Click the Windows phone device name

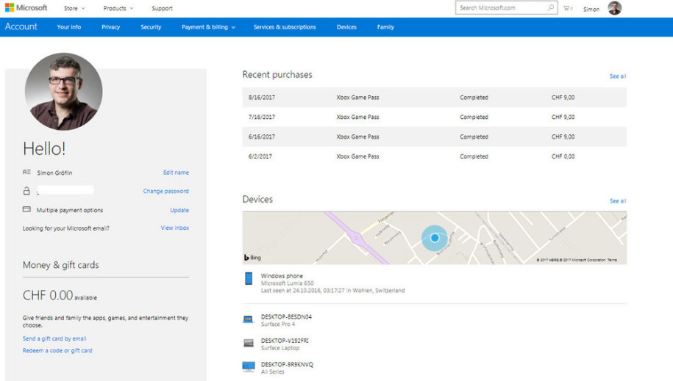click(x=282, y=275)
